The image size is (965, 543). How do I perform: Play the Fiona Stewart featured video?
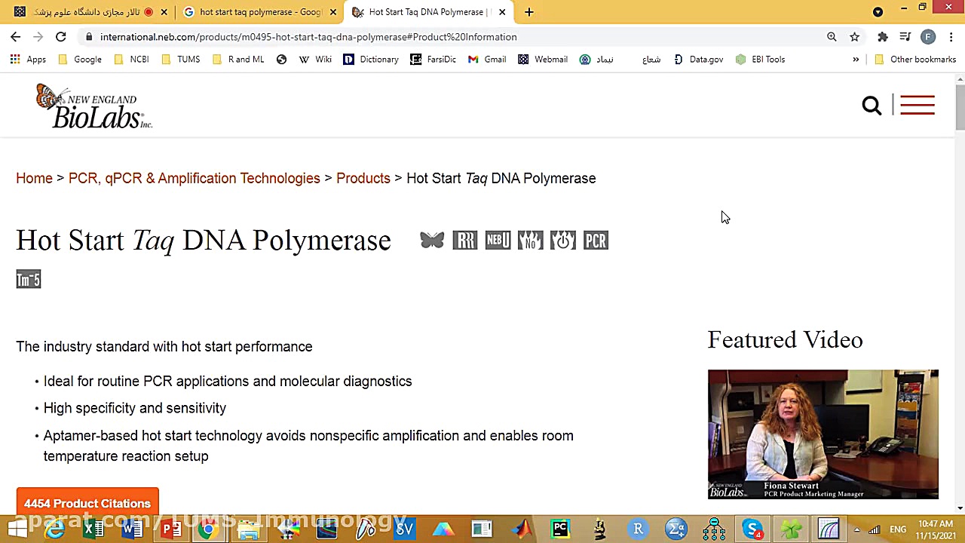[823, 434]
